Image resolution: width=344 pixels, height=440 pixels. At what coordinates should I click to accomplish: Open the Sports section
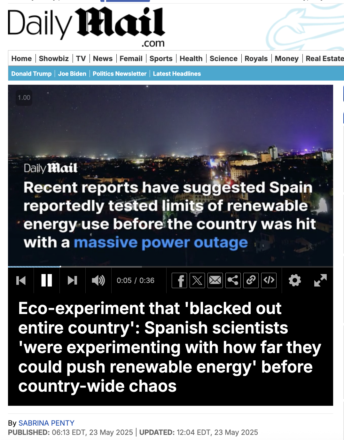[161, 59]
